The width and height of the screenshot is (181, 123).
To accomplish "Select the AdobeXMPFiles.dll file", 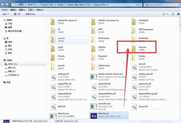I will 110,96.
